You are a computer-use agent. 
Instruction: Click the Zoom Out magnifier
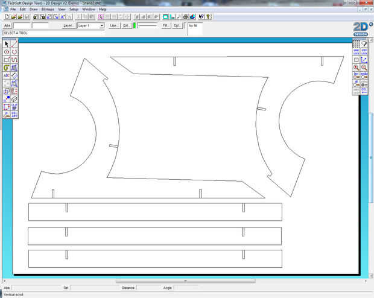coord(364,68)
